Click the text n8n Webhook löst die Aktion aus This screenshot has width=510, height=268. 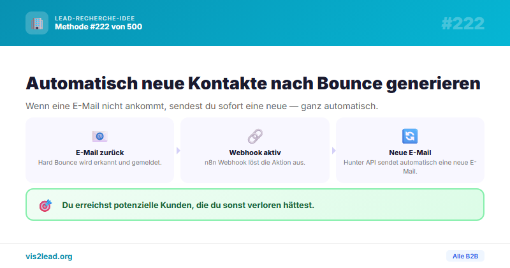coord(255,163)
